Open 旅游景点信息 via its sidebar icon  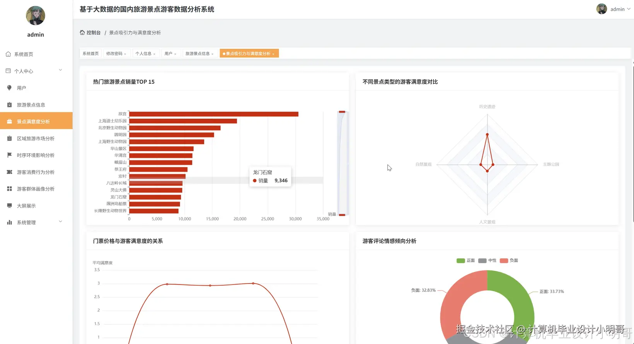9,105
